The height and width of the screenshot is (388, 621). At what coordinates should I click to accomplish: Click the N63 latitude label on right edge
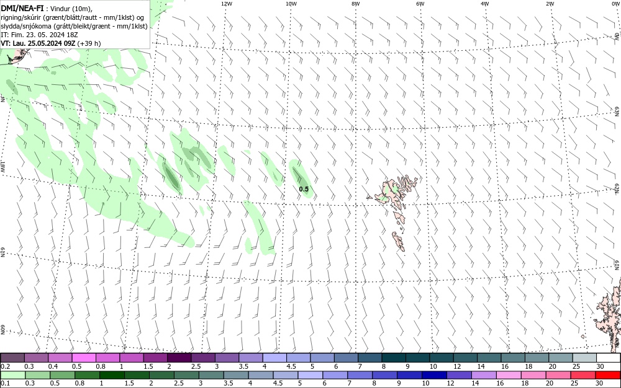(x=617, y=111)
